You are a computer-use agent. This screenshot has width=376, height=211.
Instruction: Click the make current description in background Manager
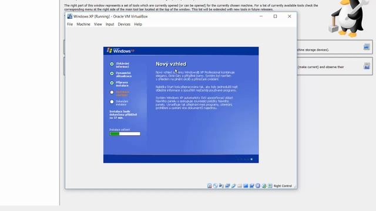(321, 67)
